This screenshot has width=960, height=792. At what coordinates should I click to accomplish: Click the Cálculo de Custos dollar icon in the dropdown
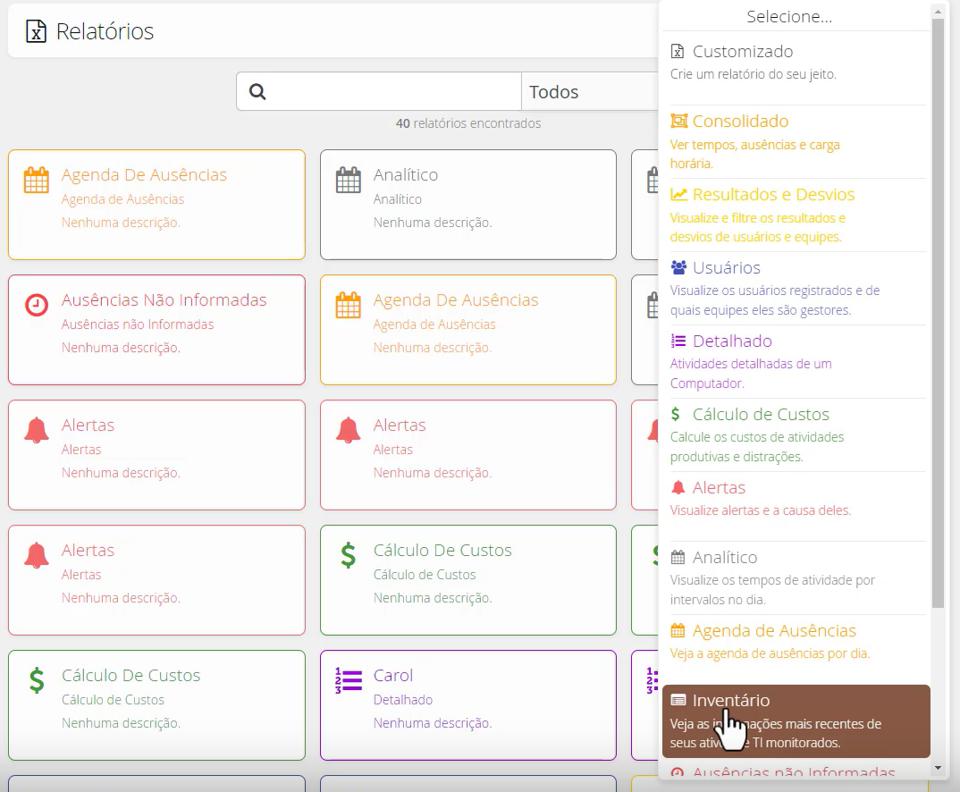pyautogui.click(x=675, y=415)
